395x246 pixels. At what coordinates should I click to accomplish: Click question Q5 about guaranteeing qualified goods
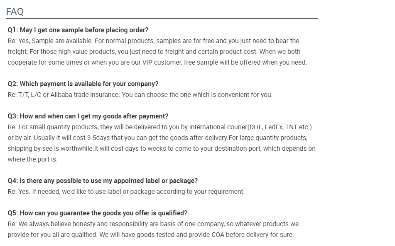(98, 213)
